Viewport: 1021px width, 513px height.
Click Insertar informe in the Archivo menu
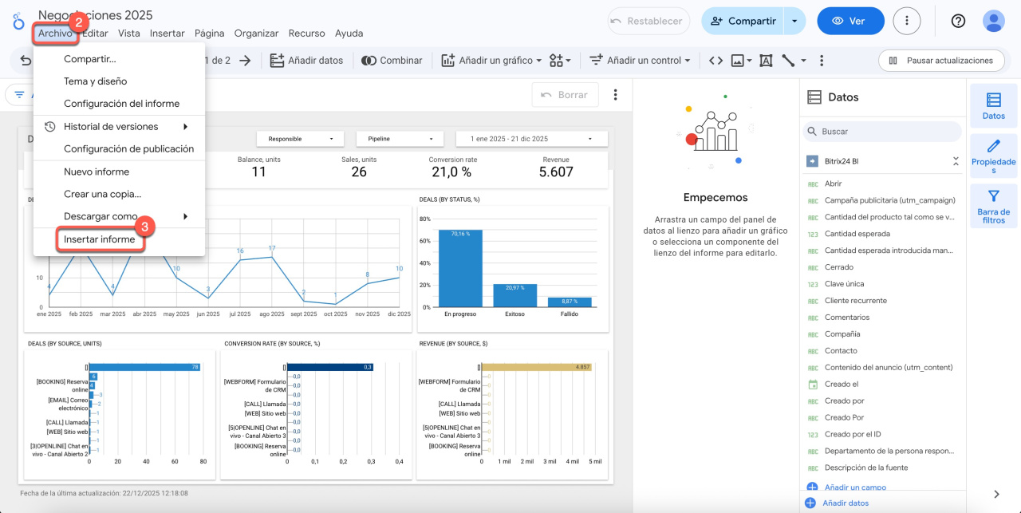click(100, 239)
